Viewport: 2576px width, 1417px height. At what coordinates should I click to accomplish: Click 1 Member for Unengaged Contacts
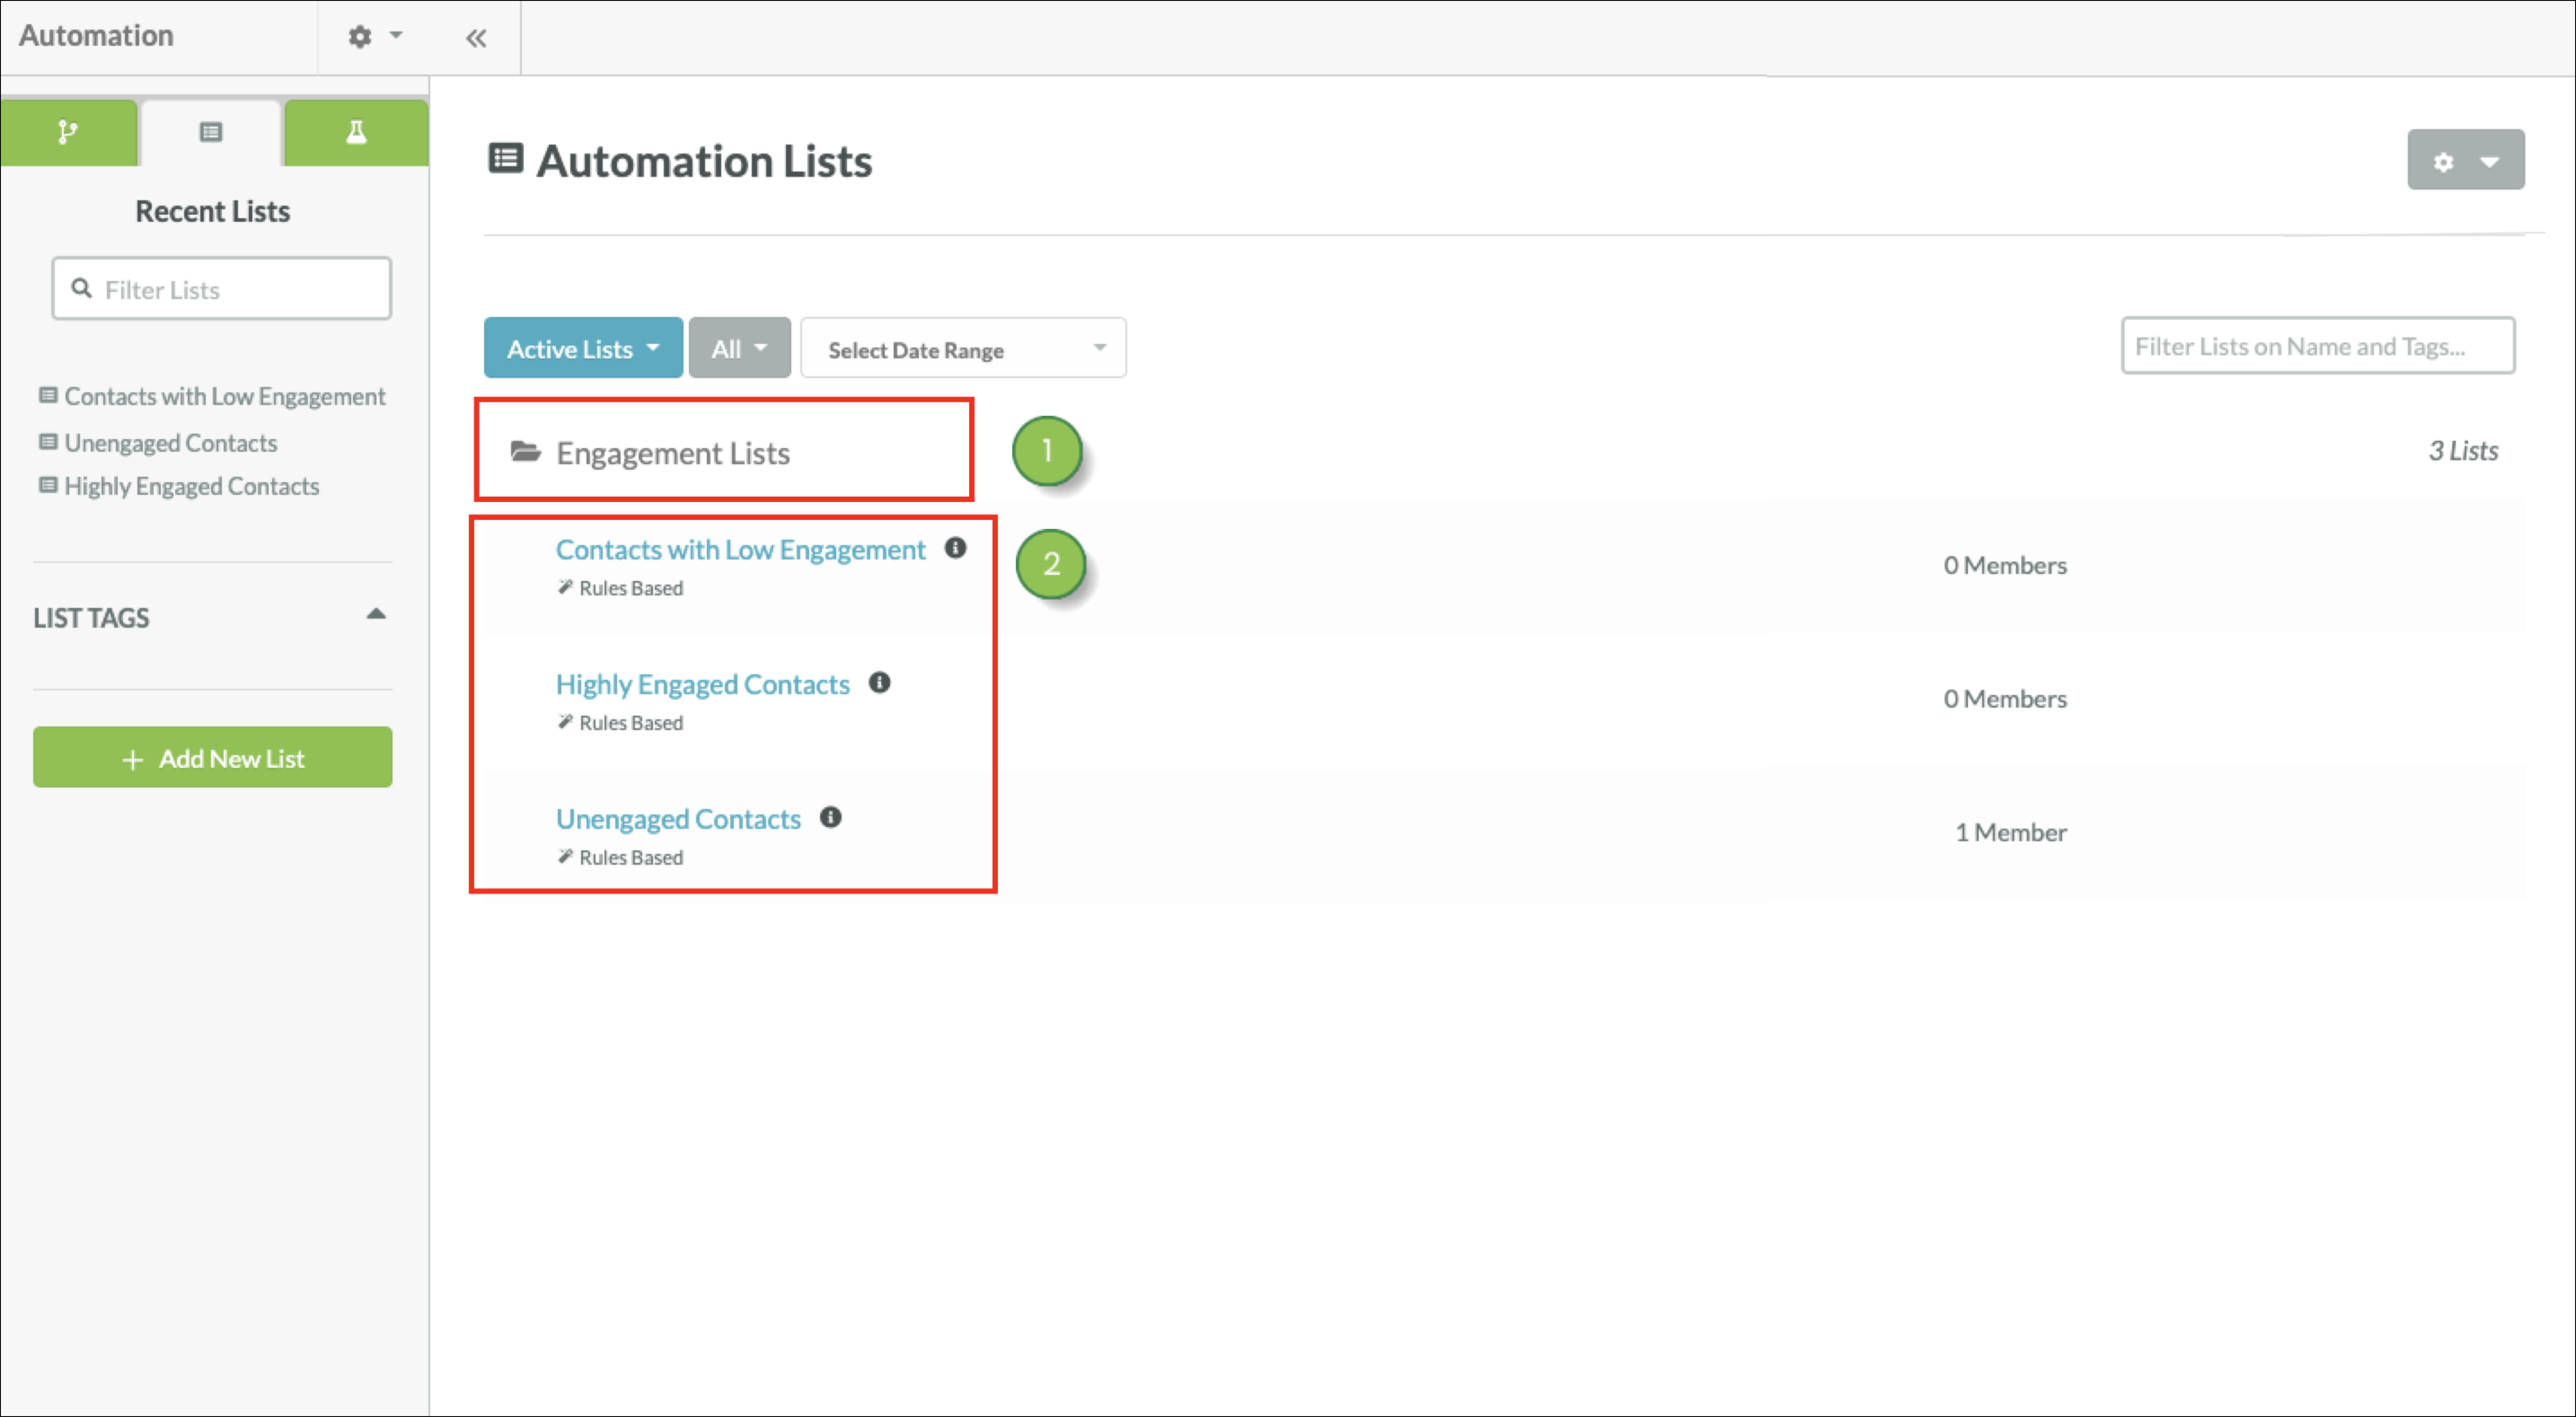point(2011,832)
